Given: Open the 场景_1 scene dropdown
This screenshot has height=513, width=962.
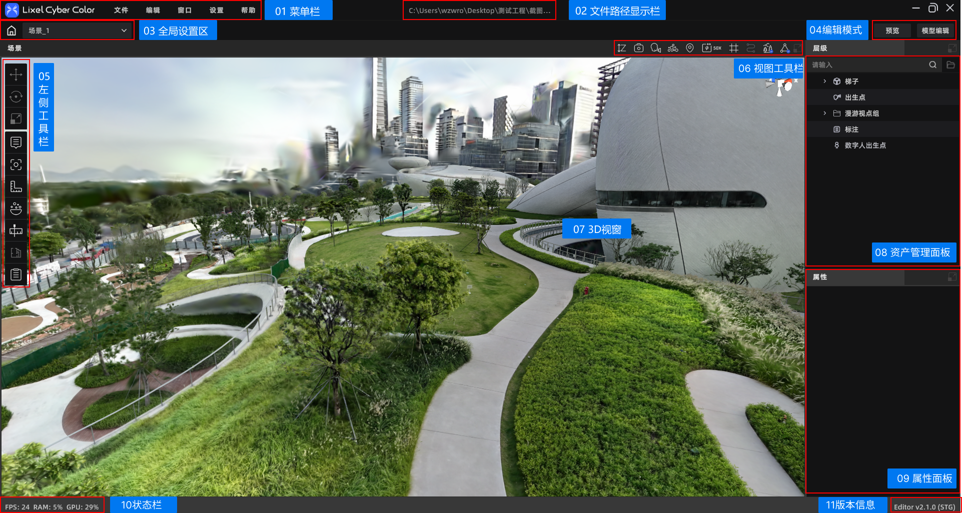Looking at the screenshot, I should (78, 30).
